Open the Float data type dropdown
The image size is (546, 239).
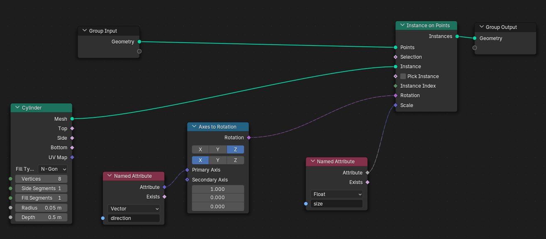click(336, 194)
